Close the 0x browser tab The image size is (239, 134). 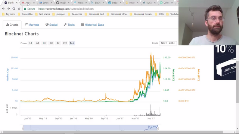tap(69, 3)
